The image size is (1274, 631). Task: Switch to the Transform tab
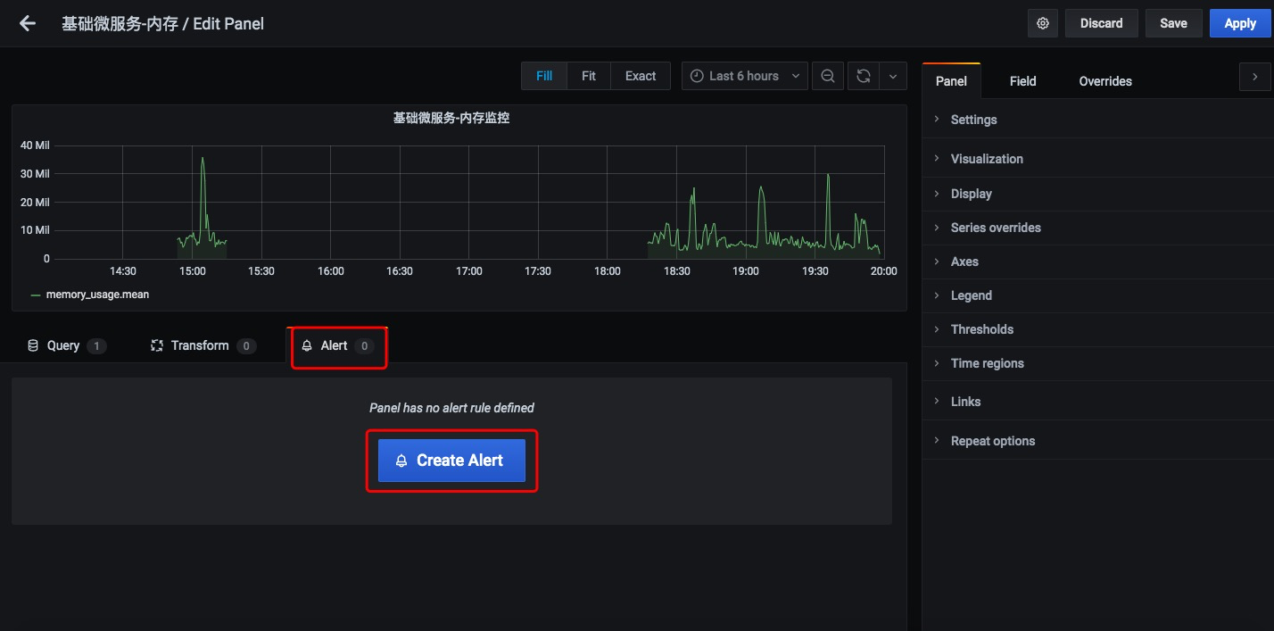tap(203, 345)
